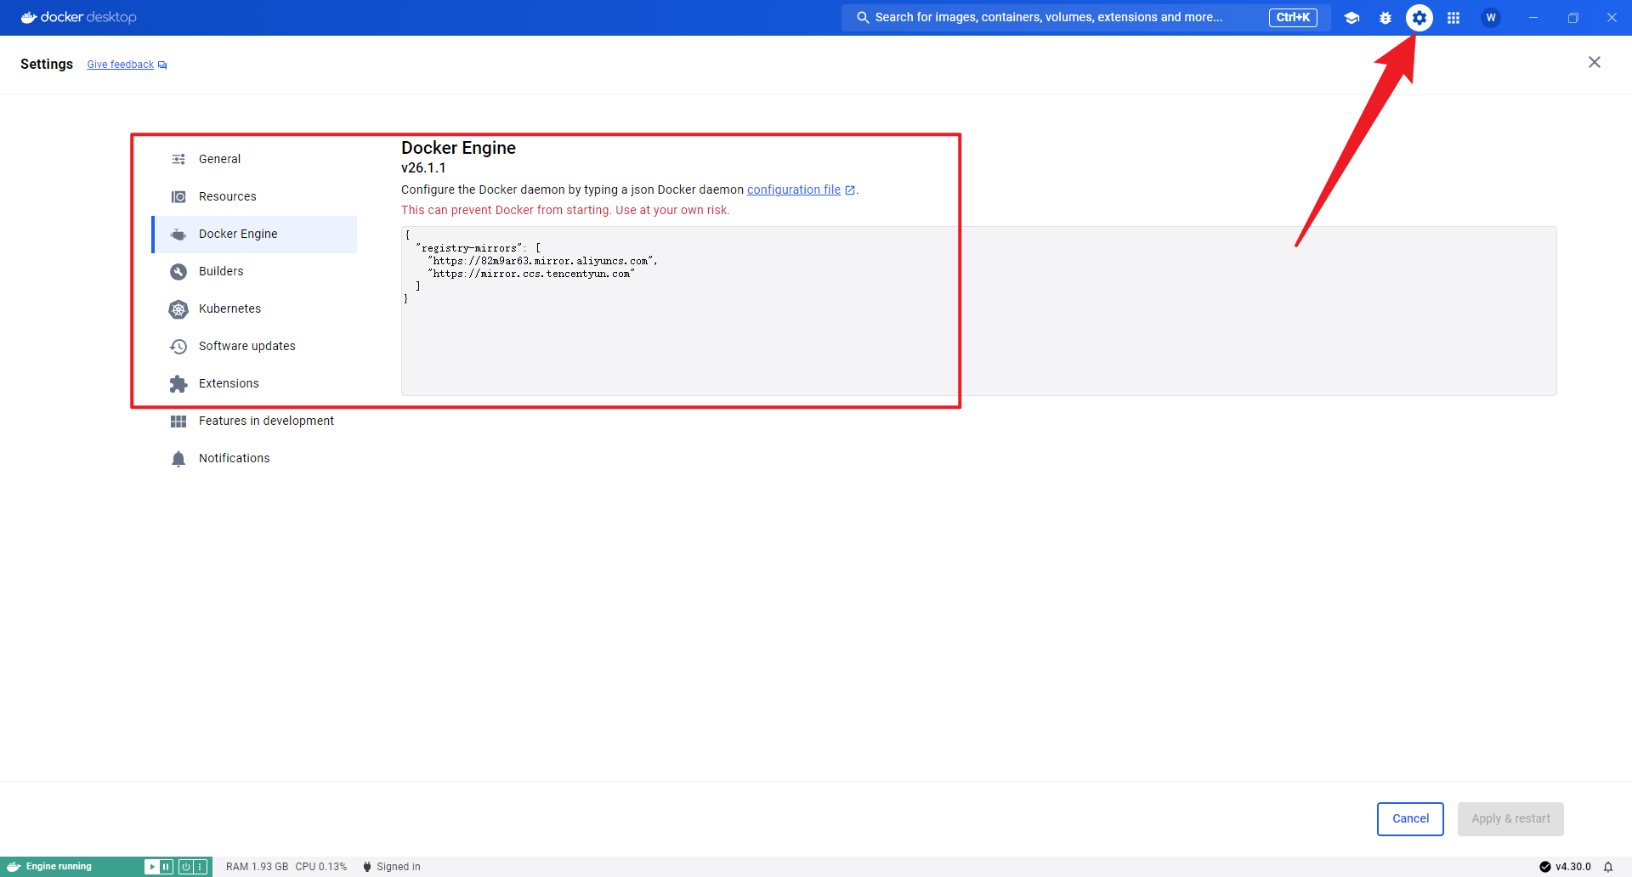The image size is (1632, 877).
Task: Click the Cancel button
Action: click(x=1410, y=819)
